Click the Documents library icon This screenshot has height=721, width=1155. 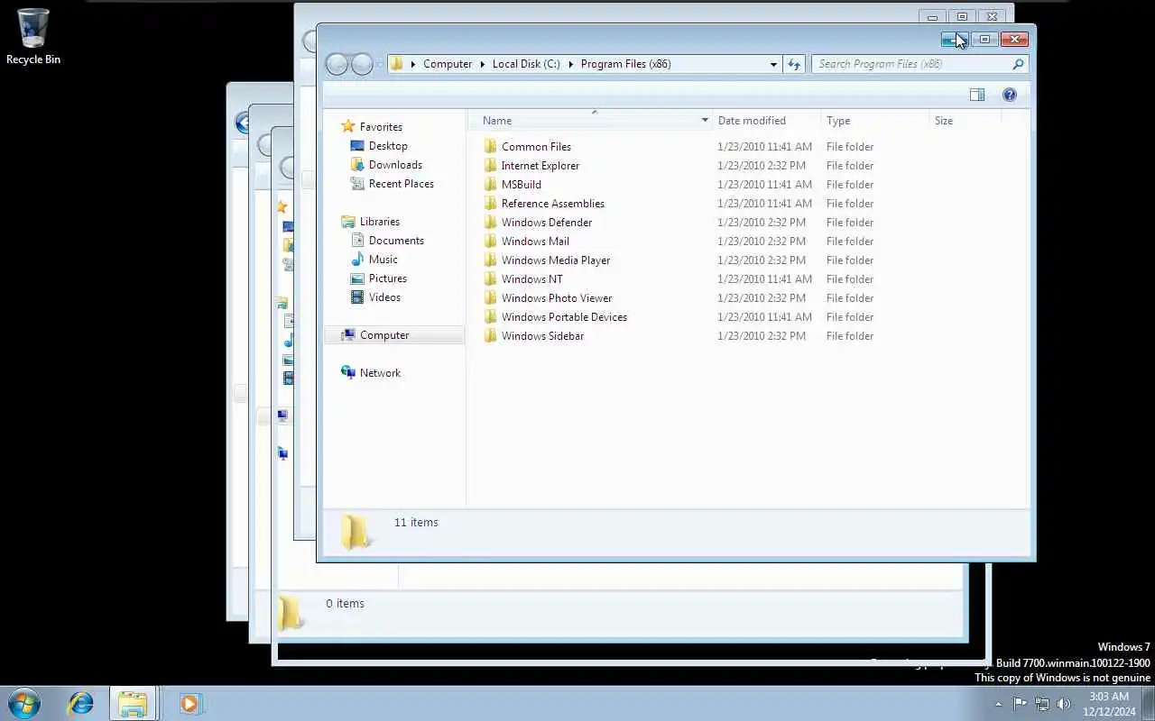[357, 241]
